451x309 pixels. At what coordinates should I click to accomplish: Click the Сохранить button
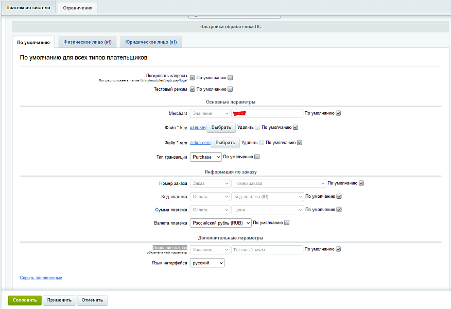point(24,300)
